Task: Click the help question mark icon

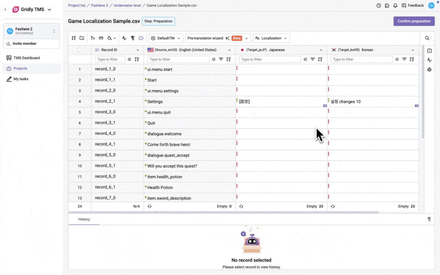Action: 379,5
